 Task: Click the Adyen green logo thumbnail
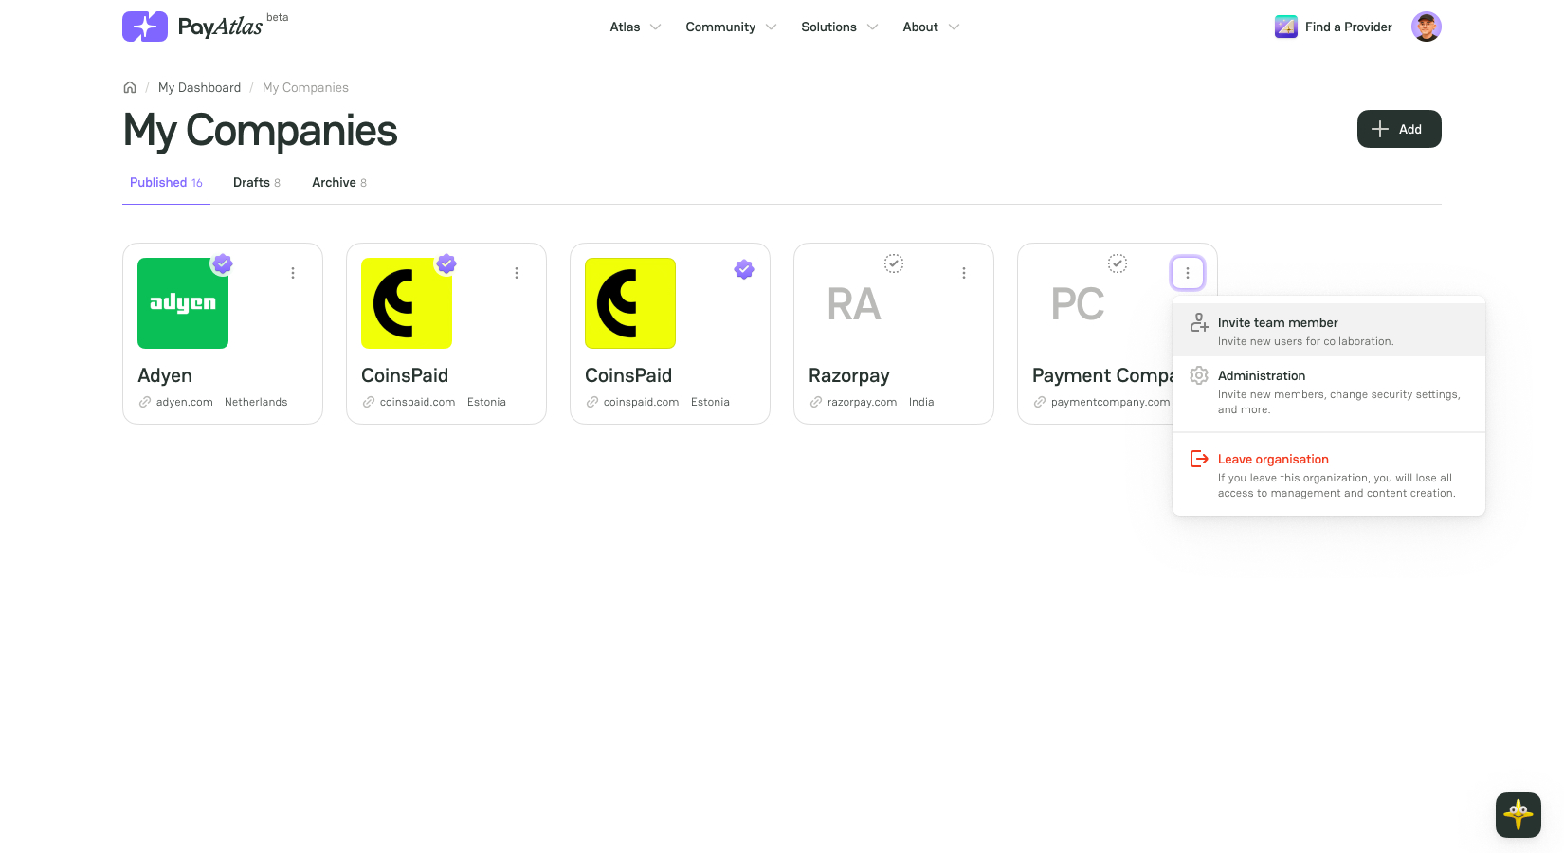(x=183, y=303)
